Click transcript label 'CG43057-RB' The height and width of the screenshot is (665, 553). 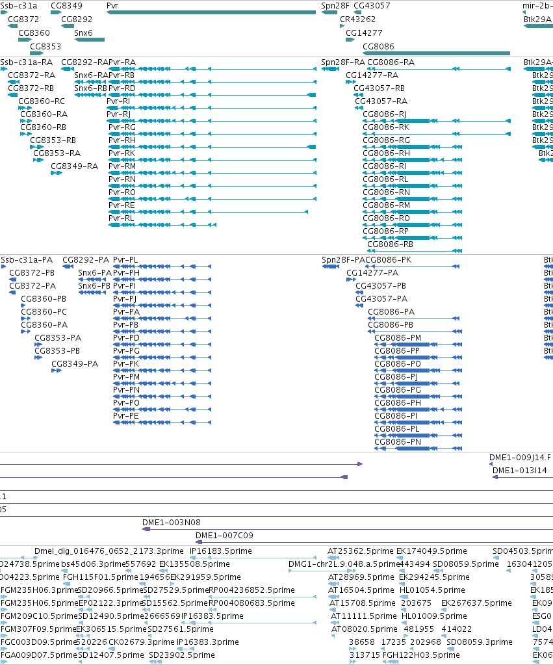click(x=379, y=88)
